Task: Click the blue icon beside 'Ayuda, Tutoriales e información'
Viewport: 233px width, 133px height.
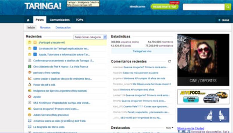Action: 35,54
